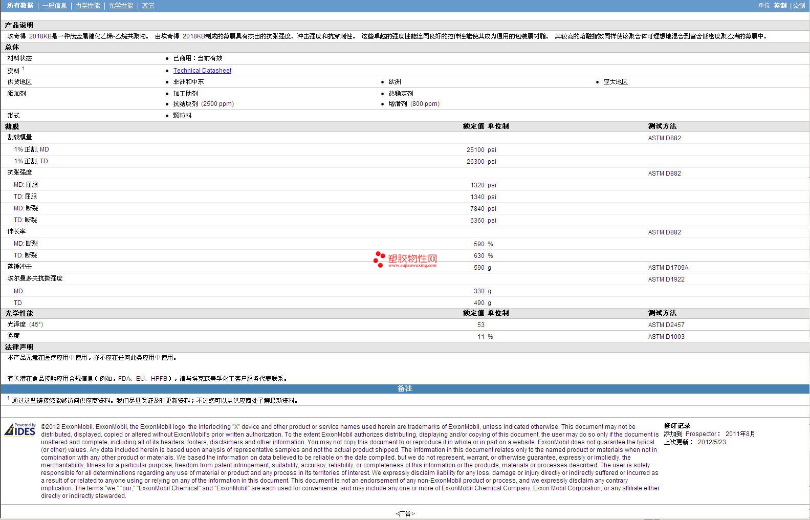Image resolution: width=810 pixels, height=520 pixels.
Task: Select 非洲和中东 region entry
Action: point(188,82)
